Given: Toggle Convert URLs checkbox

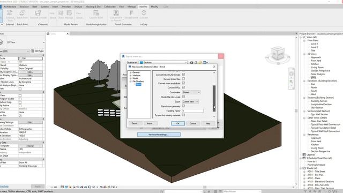Looking at the screenshot, I should coord(183,87).
